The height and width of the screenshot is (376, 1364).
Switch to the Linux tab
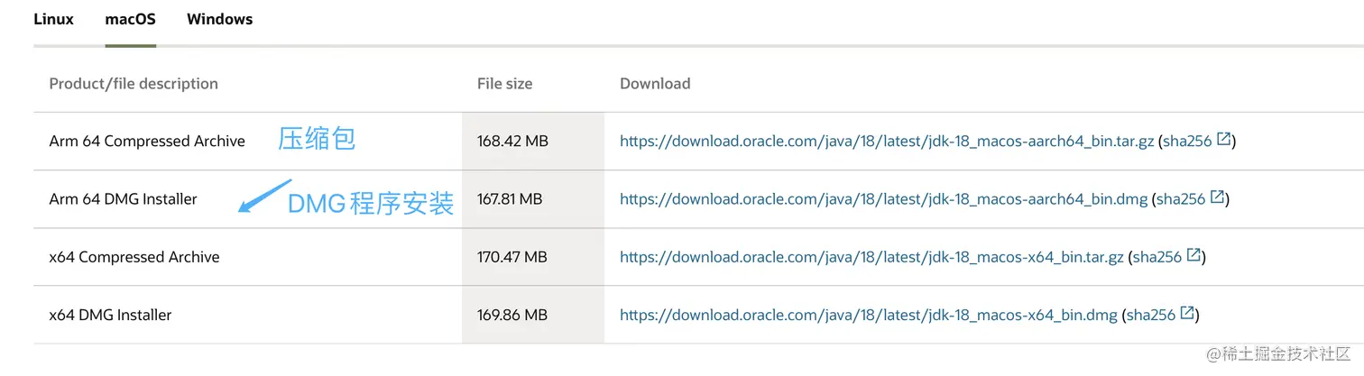point(53,19)
